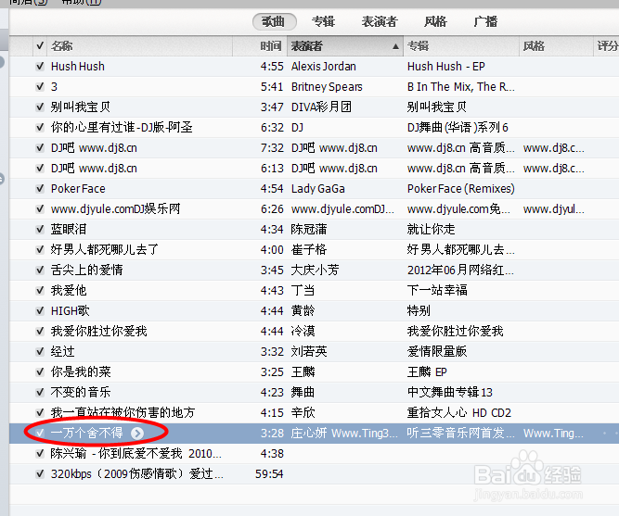Click album Hush Hush - EP

[x=446, y=66]
